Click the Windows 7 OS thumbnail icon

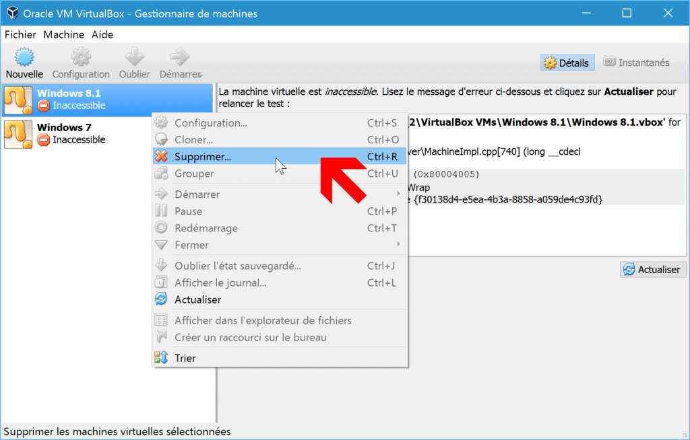(18, 134)
